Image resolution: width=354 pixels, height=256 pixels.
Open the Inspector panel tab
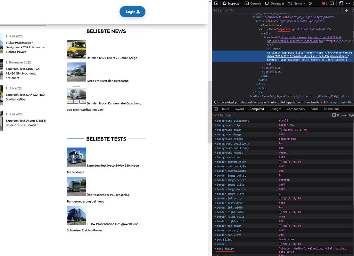click(232, 4)
